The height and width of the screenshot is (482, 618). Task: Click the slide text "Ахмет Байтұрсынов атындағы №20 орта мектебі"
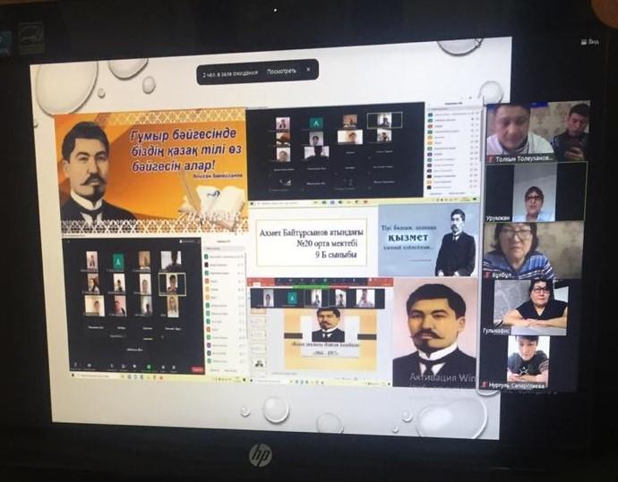310,238
